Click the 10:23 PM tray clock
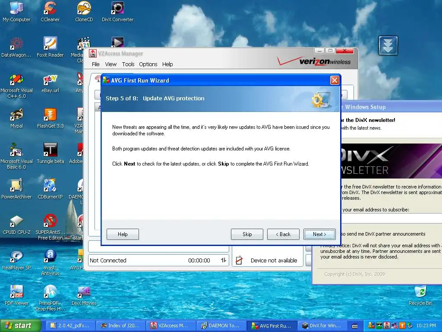442x332 pixels. pos(426,326)
